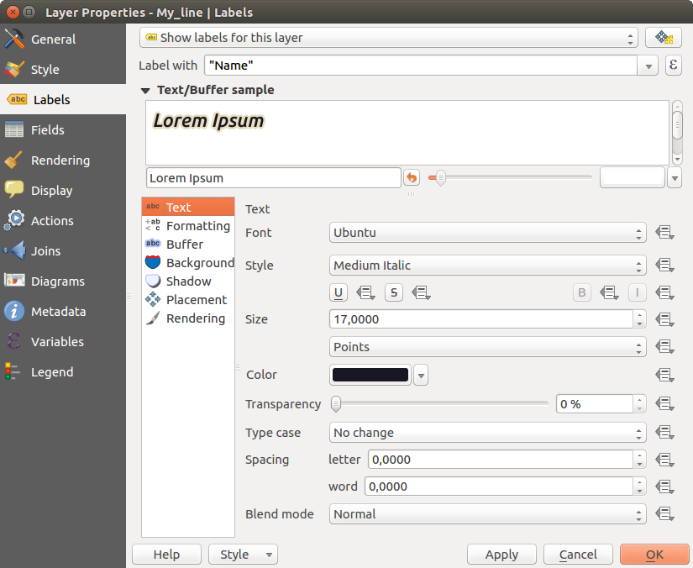Select the Placement tab in label settings

tap(196, 300)
